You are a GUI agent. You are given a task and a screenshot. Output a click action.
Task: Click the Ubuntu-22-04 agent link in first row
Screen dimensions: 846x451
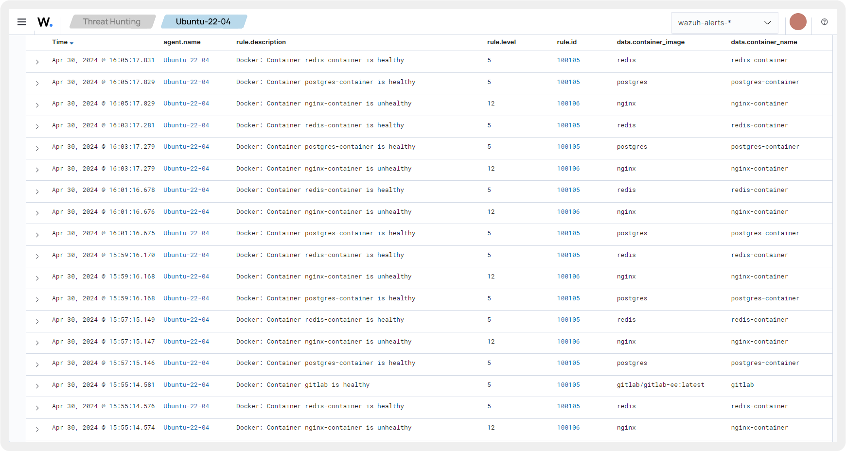pos(186,60)
